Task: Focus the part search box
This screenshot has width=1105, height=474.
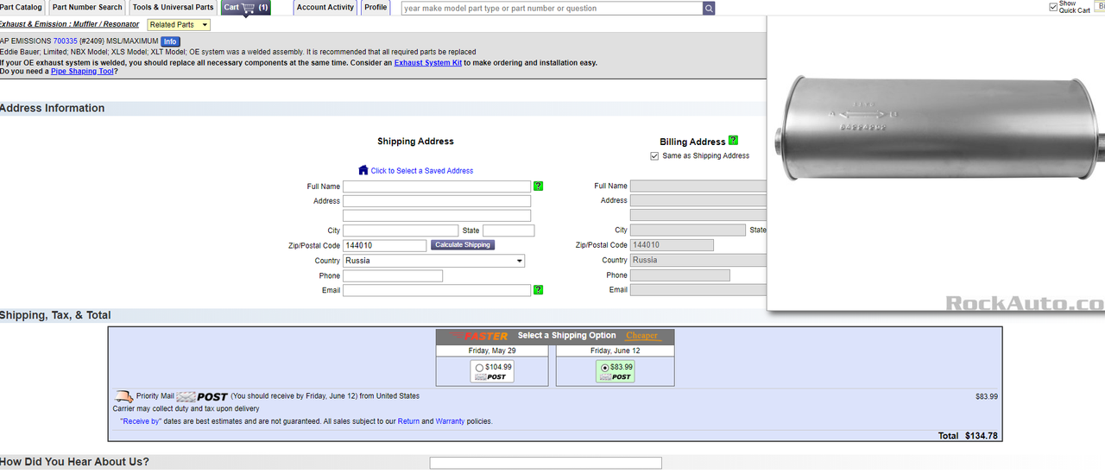Action: (x=552, y=8)
